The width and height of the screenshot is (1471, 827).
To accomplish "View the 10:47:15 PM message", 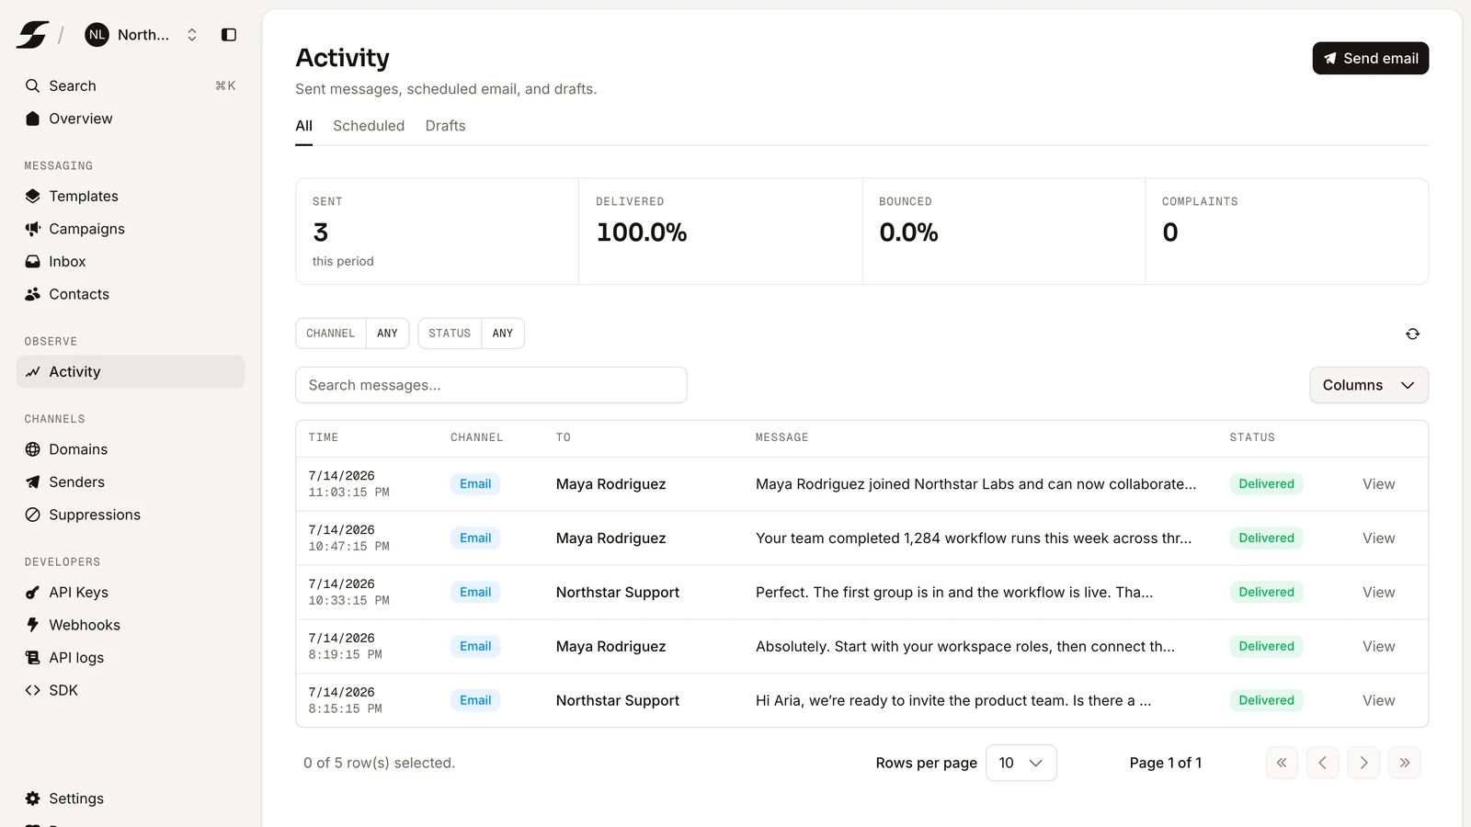I will tap(1378, 538).
